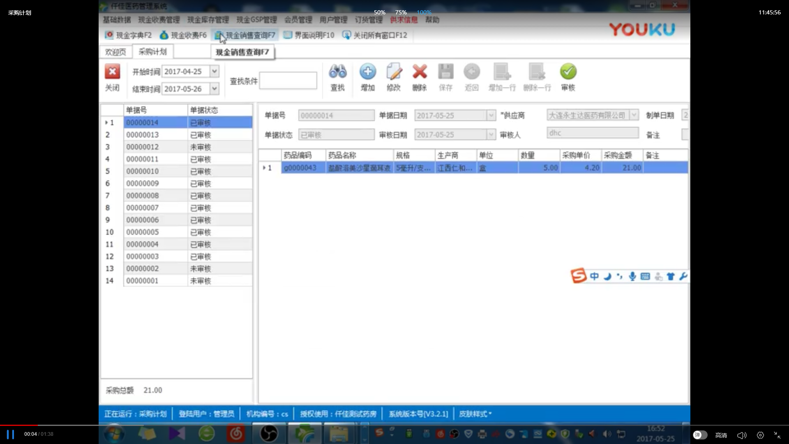
Task: Click the 审核 green checkmark icon
Action: [x=568, y=72]
